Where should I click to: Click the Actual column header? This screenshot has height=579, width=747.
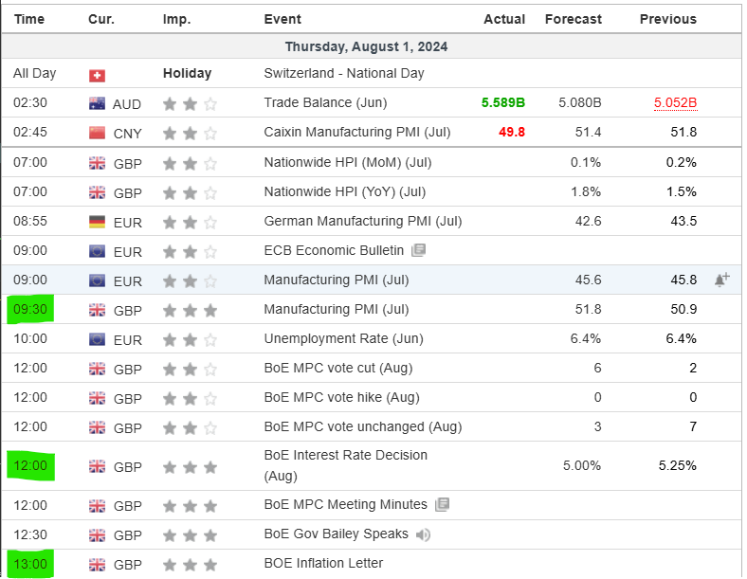504,19
